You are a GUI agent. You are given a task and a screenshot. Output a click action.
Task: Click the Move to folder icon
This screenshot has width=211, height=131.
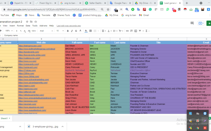coord(31,22)
